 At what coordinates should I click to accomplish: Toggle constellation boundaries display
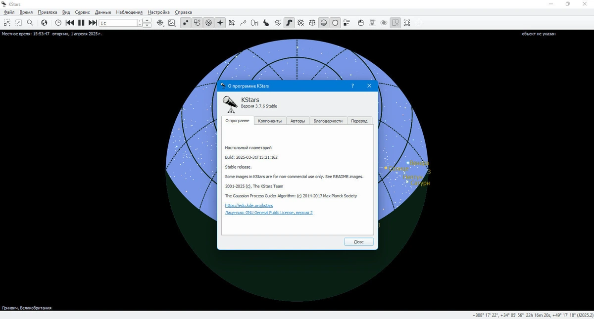(x=278, y=23)
